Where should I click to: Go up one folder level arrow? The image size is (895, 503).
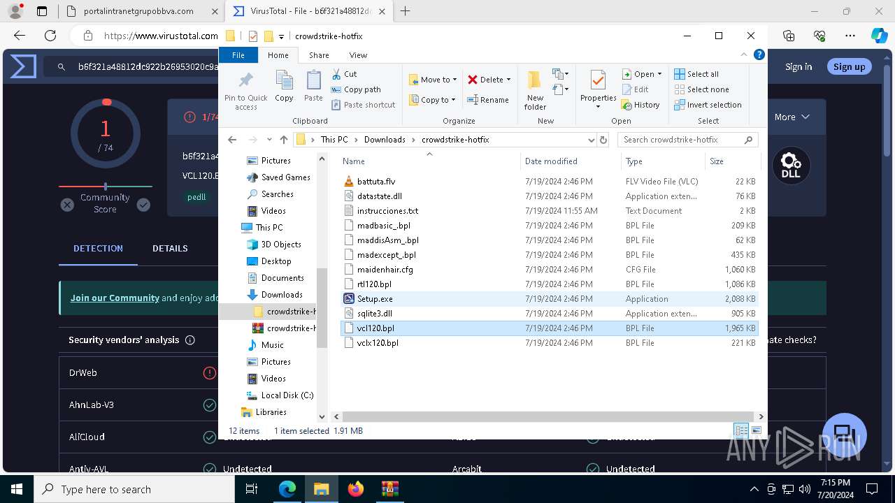click(283, 140)
